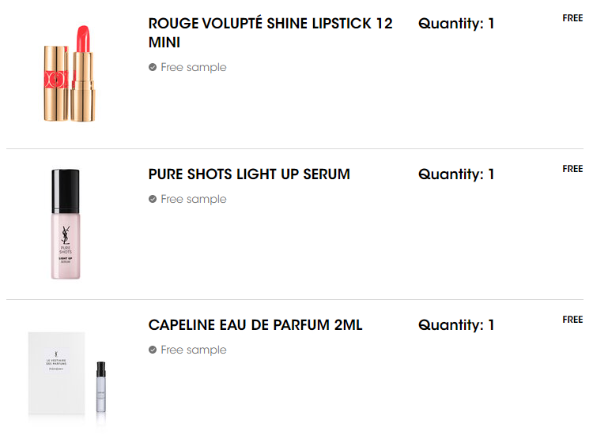Click the Free sample label under the serum

point(193,199)
